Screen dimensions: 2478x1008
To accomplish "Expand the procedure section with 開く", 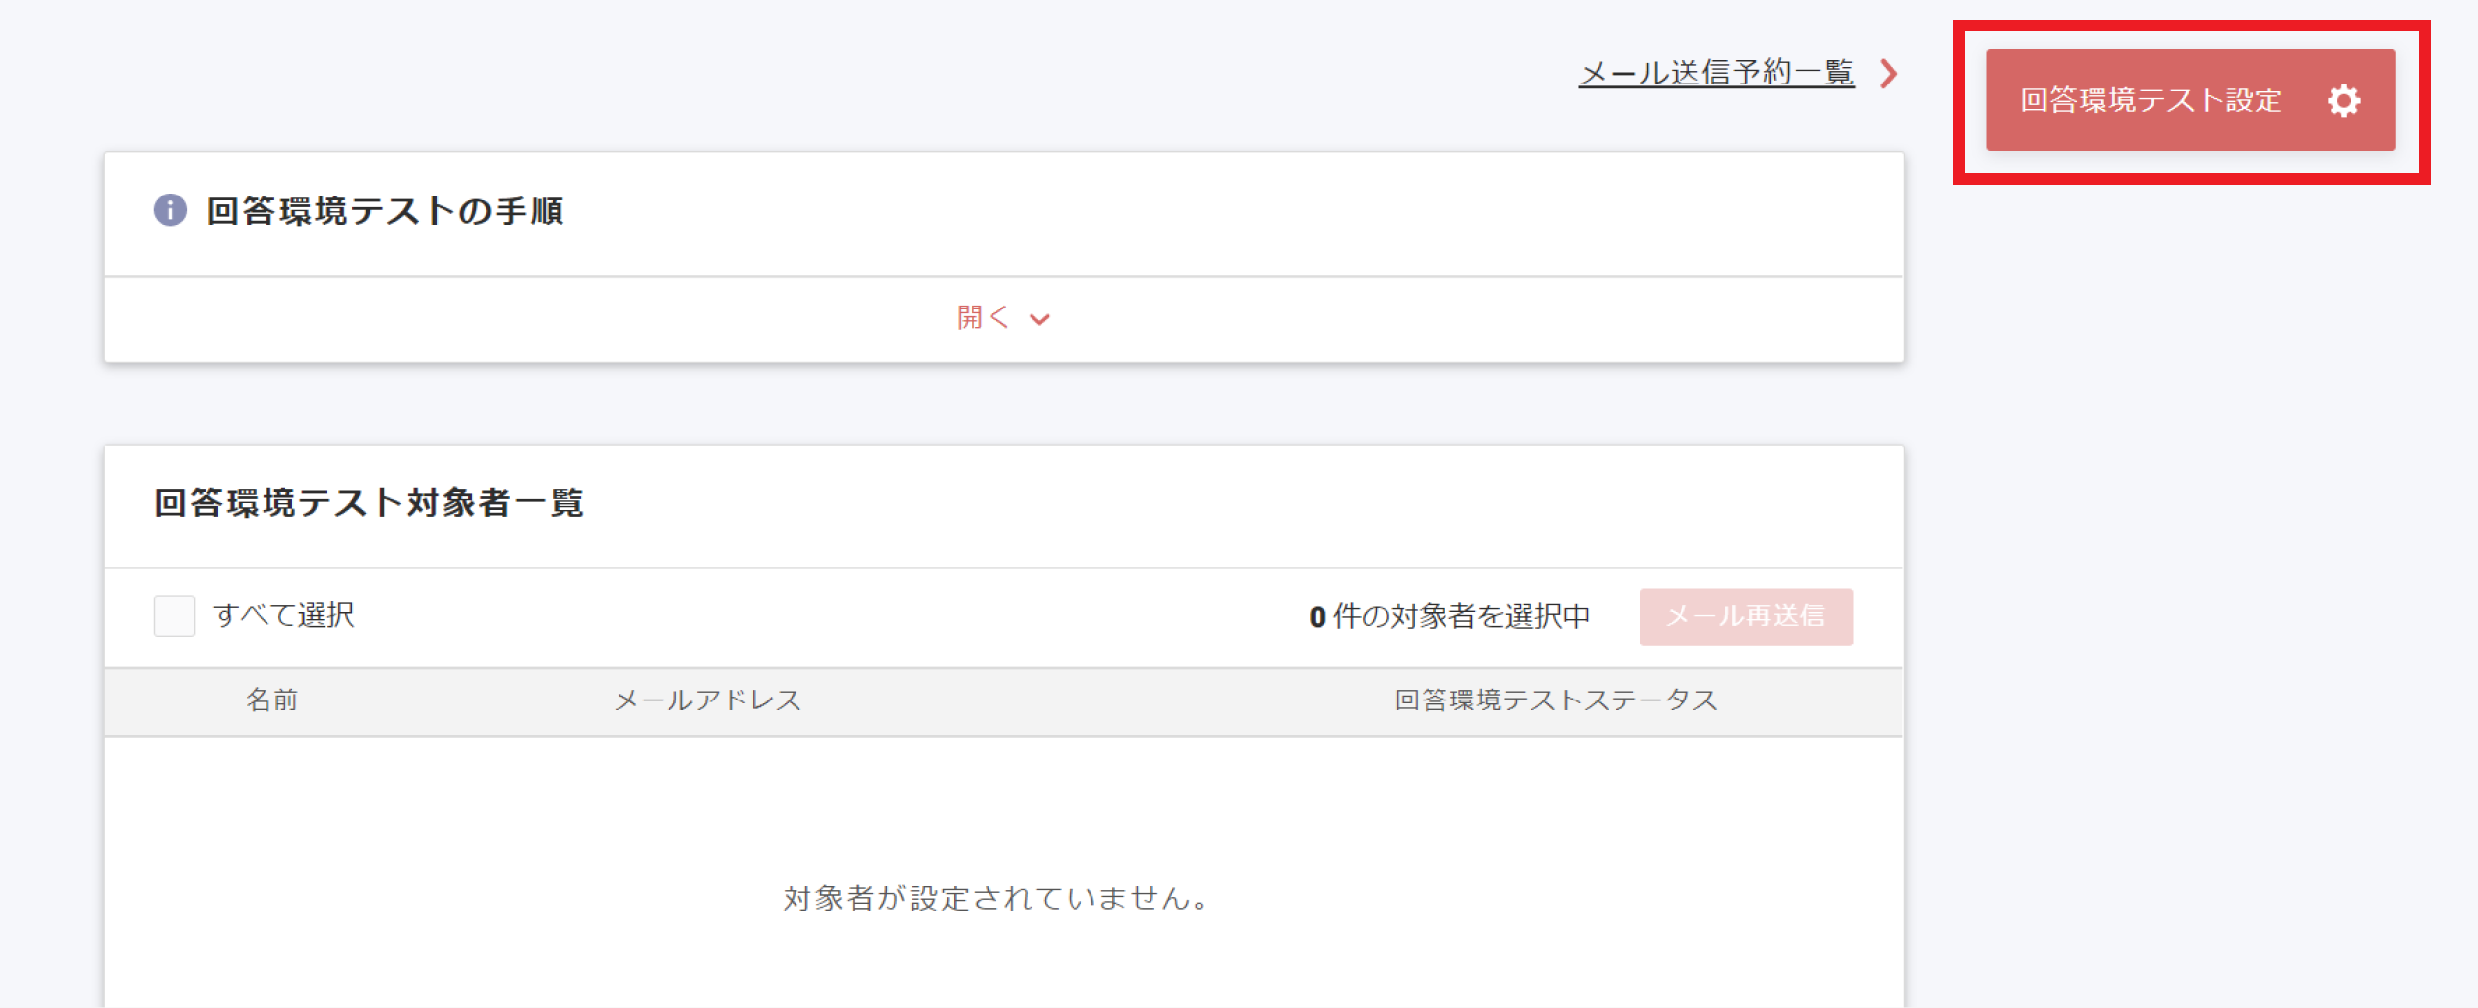I will 982,318.
